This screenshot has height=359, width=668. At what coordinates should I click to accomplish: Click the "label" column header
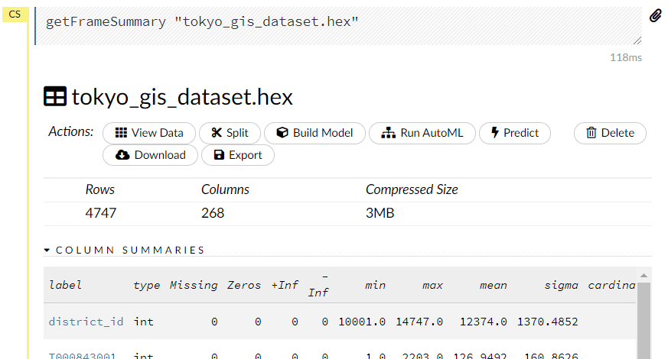pyautogui.click(x=65, y=285)
